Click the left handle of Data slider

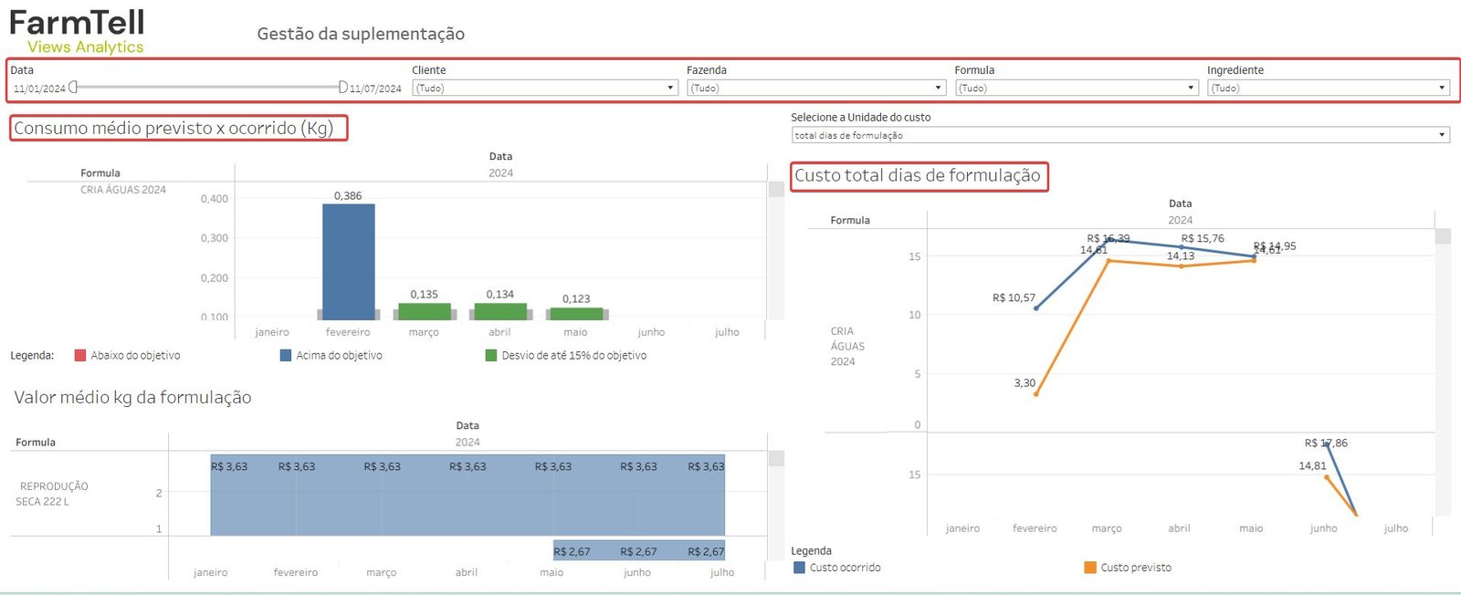[73, 87]
